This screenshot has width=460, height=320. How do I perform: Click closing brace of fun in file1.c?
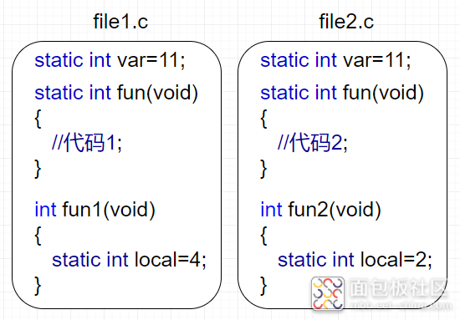(x=38, y=169)
